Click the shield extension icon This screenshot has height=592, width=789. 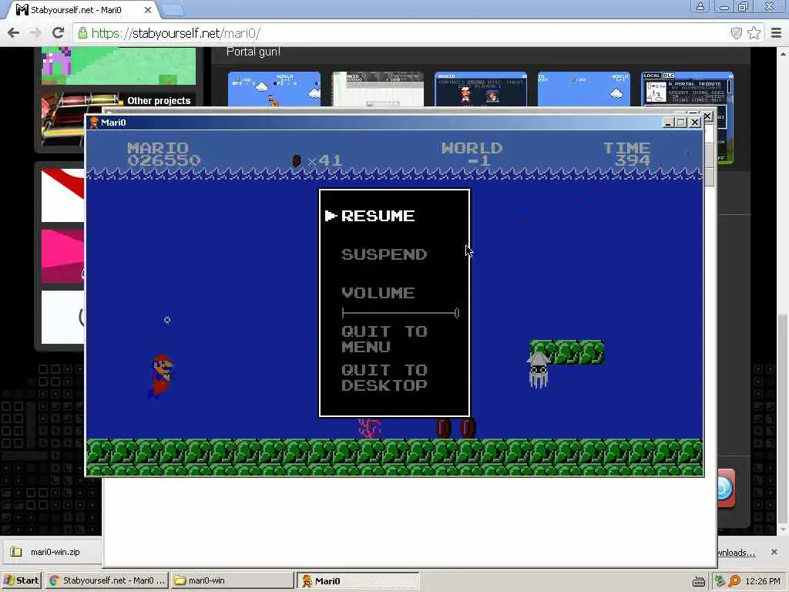pos(736,33)
